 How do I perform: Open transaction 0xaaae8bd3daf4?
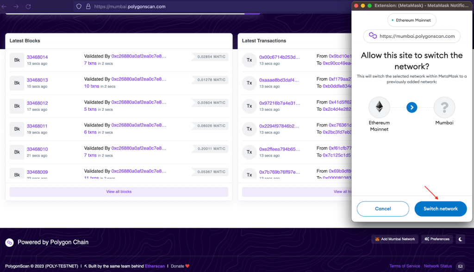(279, 80)
